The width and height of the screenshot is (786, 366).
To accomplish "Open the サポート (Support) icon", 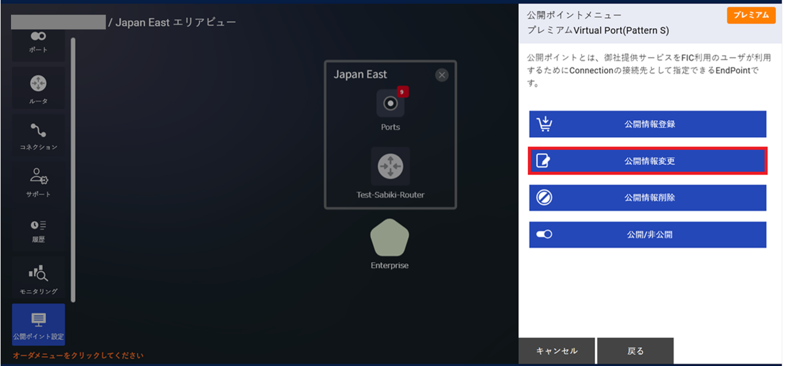I will click(x=38, y=178).
